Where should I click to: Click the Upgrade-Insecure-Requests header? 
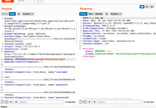coord(23,62)
